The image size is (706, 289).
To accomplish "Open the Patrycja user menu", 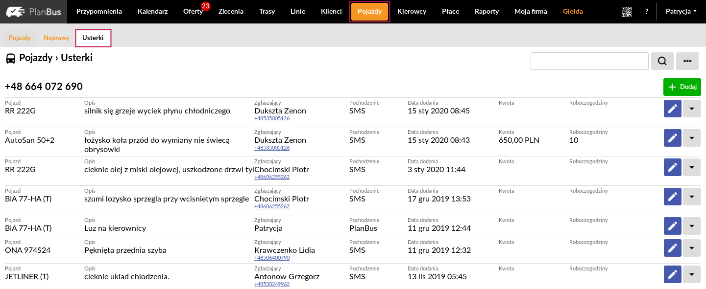I will [681, 11].
